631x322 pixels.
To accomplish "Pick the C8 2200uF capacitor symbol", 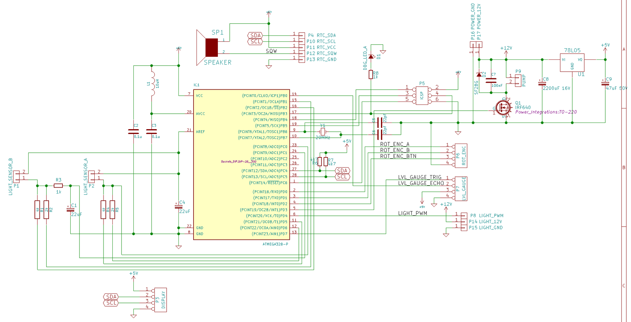I will click(542, 83).
